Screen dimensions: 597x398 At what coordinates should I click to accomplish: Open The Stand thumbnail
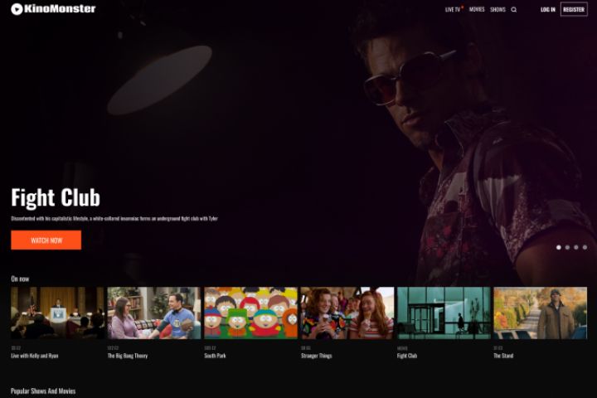pyautogui.click(x=541, y=313)
